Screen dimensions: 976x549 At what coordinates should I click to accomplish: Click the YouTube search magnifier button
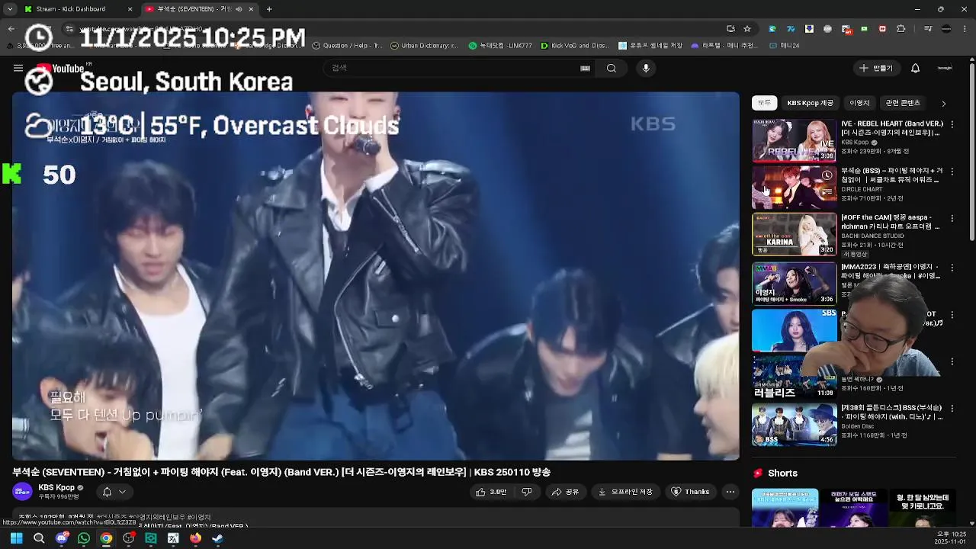coord(612,68)
